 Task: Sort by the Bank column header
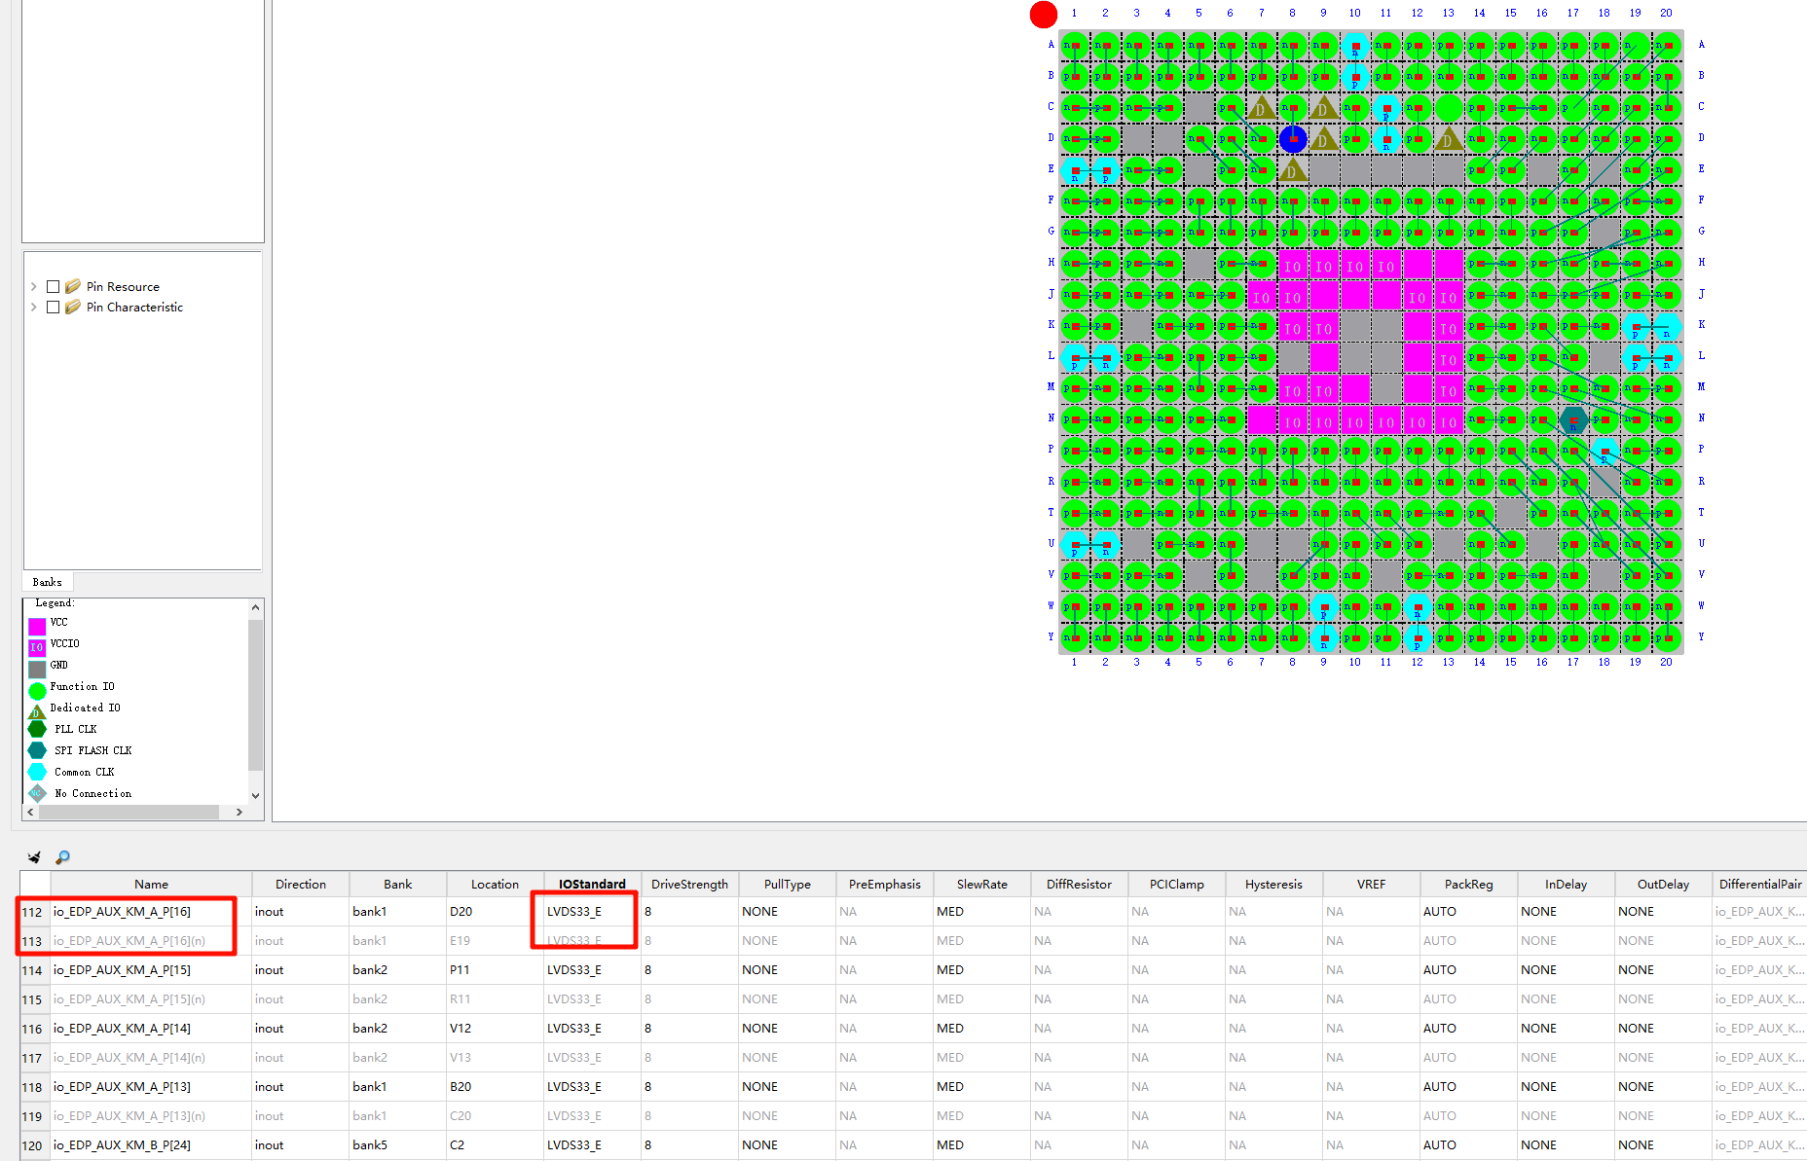pyautogui.click(x=397, y=884)
